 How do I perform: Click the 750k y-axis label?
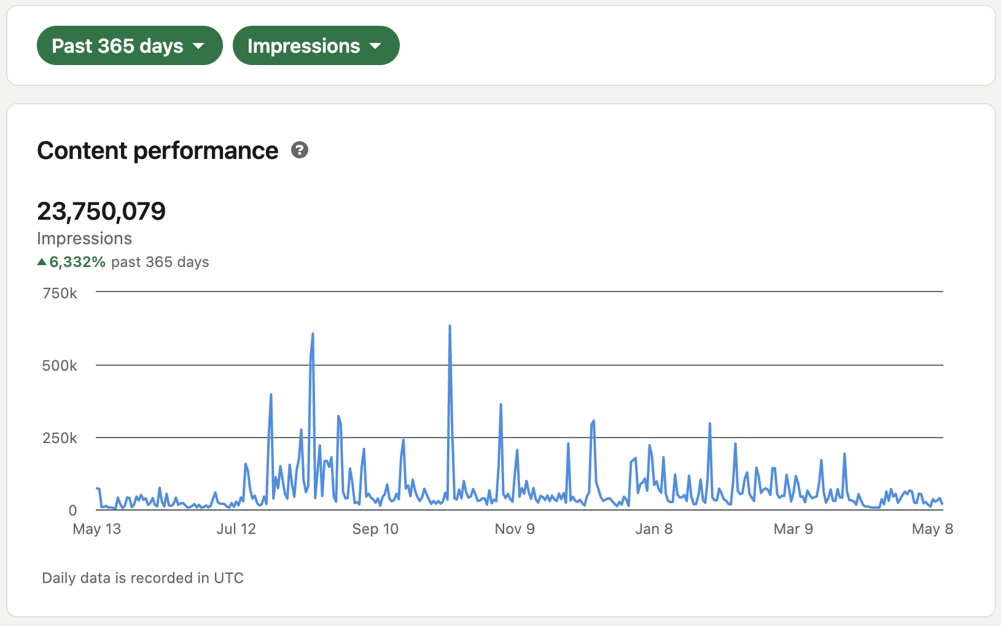click(60, 293)
